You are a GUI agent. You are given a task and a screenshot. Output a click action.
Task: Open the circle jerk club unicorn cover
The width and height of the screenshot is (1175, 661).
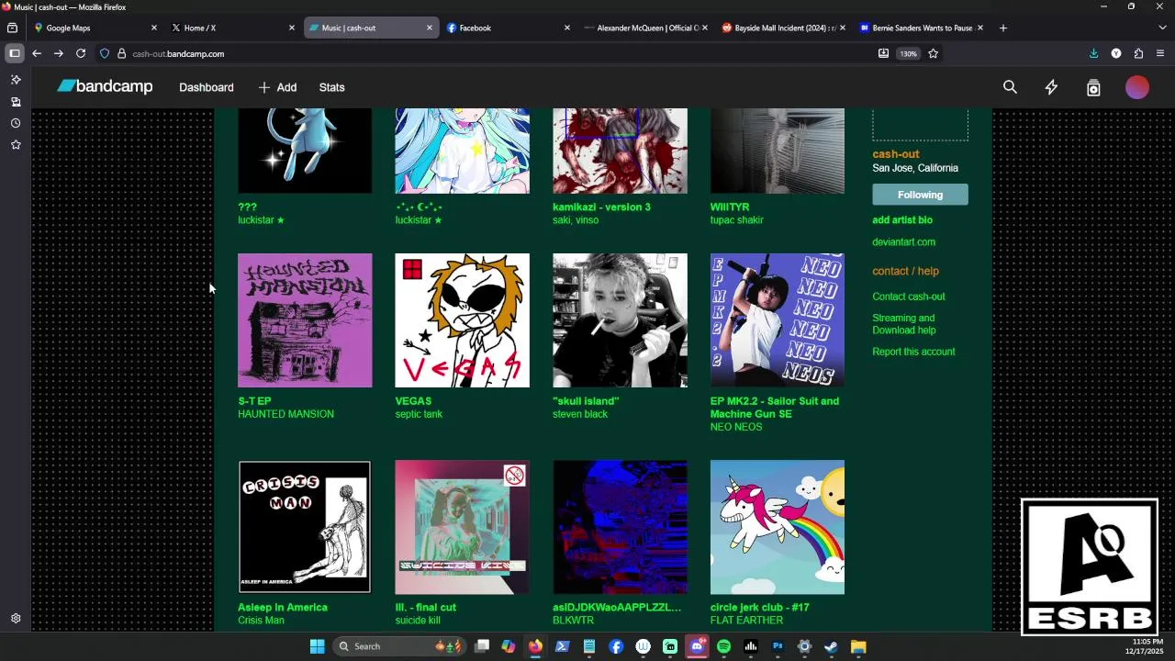coord(777,527)
